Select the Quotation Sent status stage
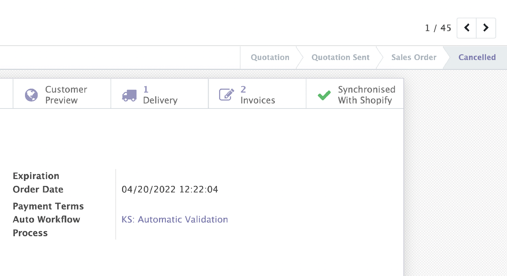507x276 pixels. point(340,58)
